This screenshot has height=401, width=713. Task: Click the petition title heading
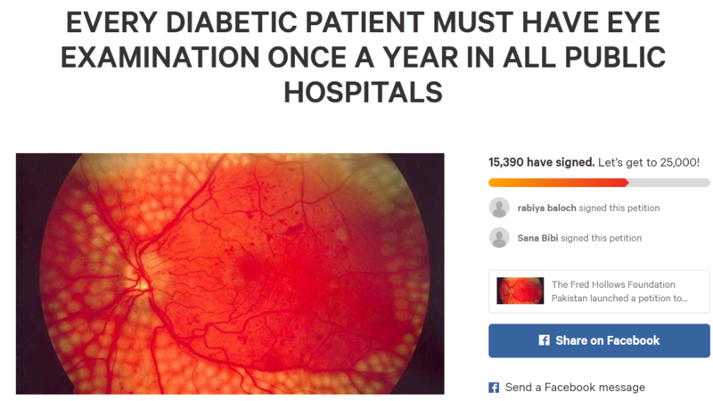pyautogui.click(x=362, y=58)
